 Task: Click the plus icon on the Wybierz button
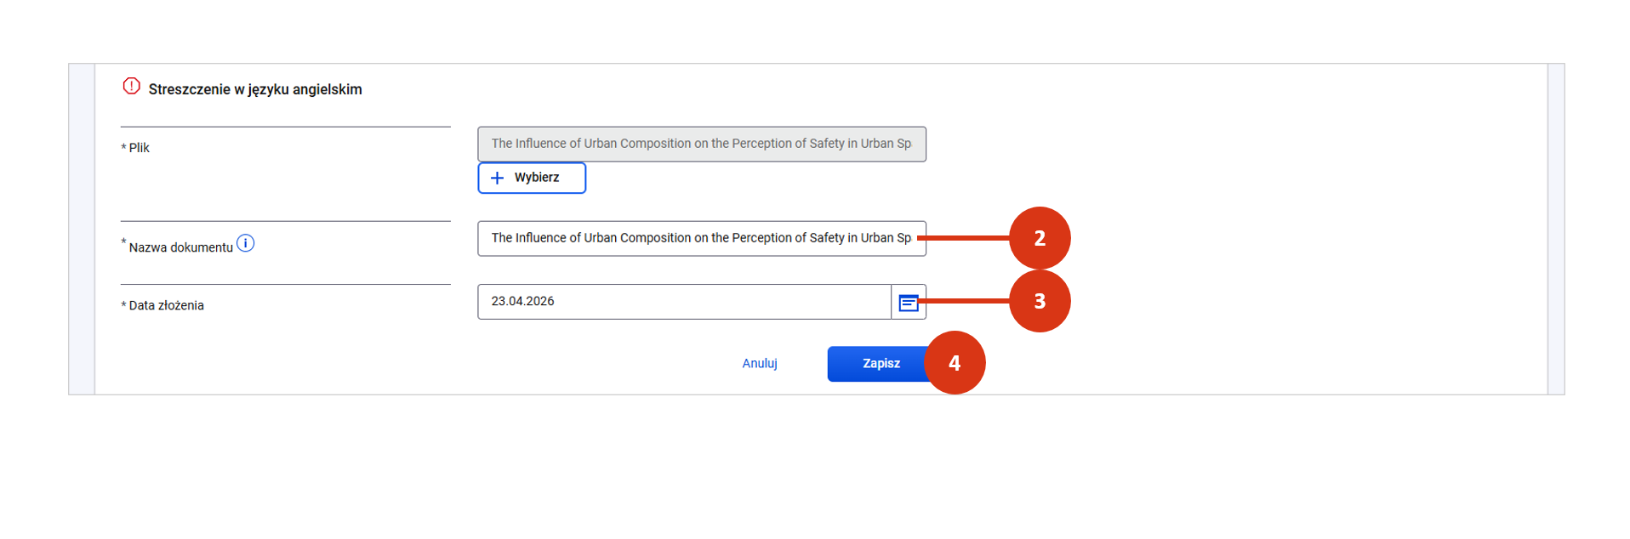point(497,178)
